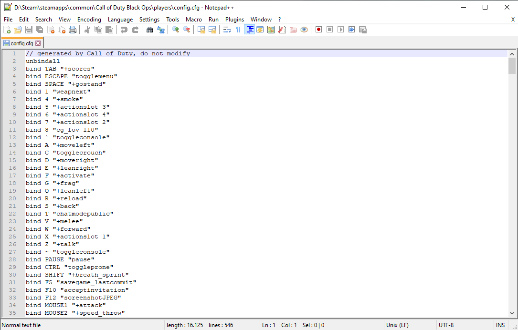Open the Plugins menu
The width and height of the screenshot is (518, 330).
coord(234,20)
